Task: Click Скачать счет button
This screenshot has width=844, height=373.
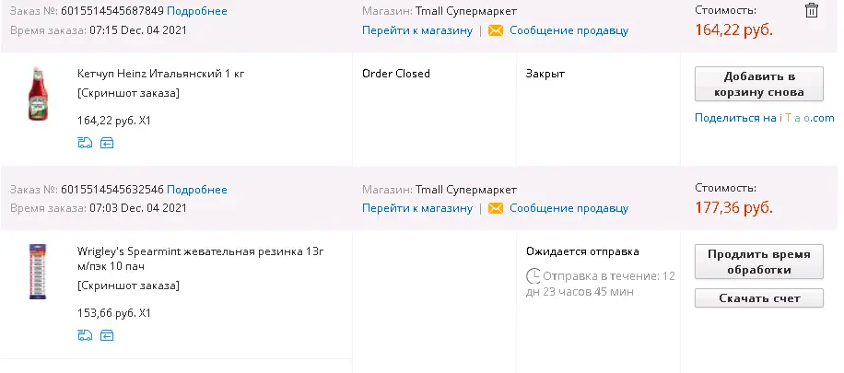Action: click(759, 298)
